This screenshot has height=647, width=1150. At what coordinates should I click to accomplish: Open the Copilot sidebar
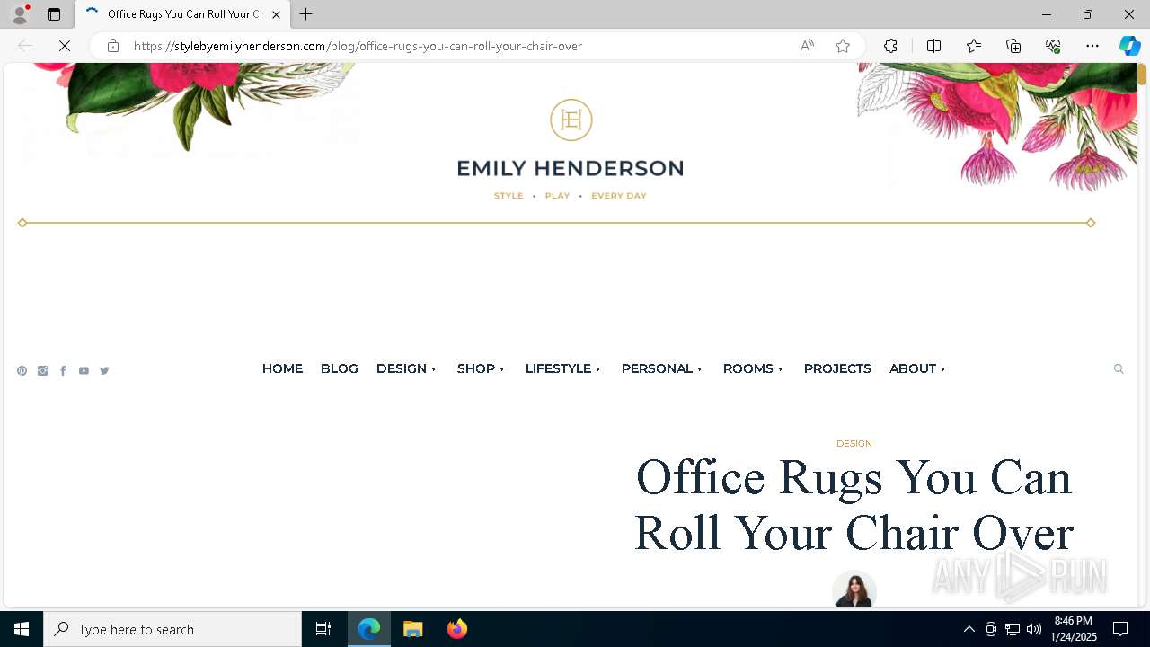[x=1129, y=46]
